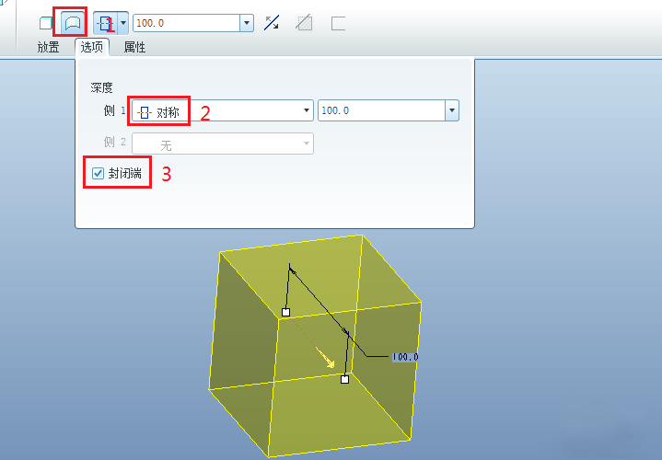Flip the extrude depth direction icon
This screenshot has width=662, height=460.
tap(272, 23)
